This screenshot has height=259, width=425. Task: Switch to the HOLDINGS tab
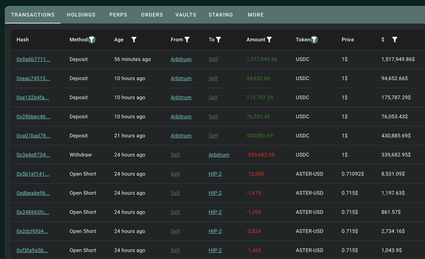81,15
